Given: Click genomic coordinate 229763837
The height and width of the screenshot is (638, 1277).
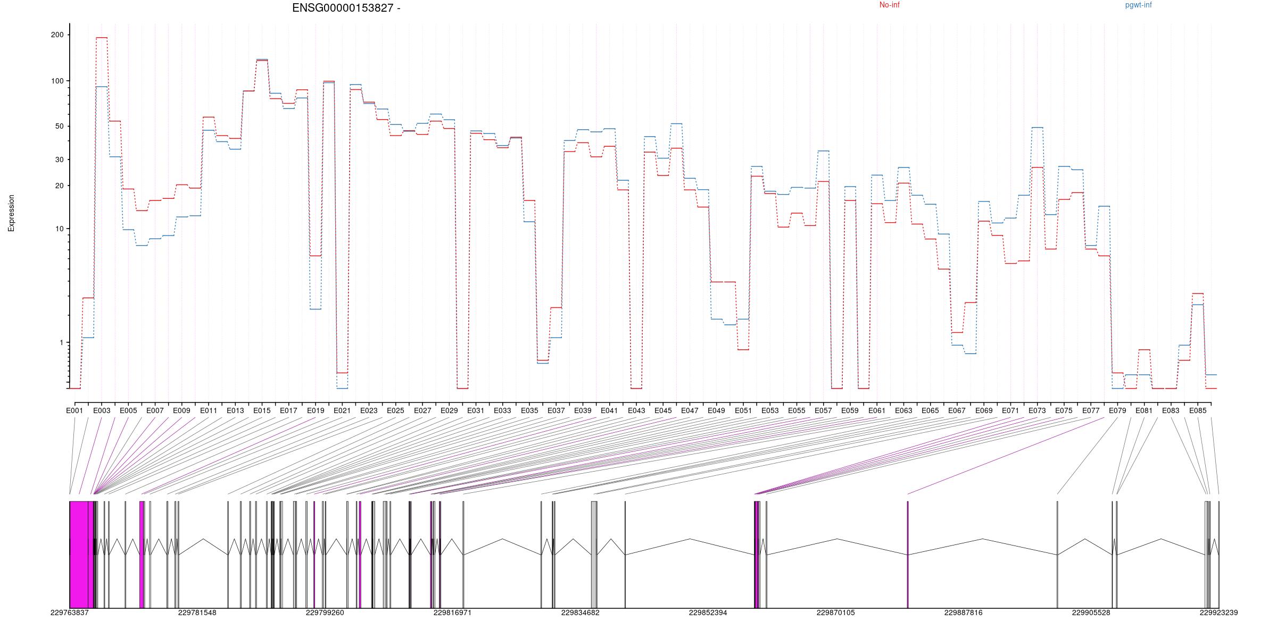Looking at the screenshot, I should coord(70,612).
